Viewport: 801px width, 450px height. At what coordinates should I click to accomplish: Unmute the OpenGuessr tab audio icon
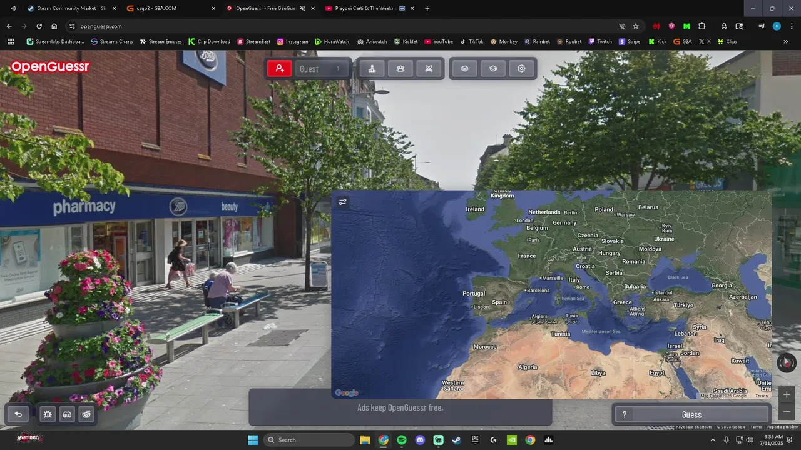(x=302, y=8)
